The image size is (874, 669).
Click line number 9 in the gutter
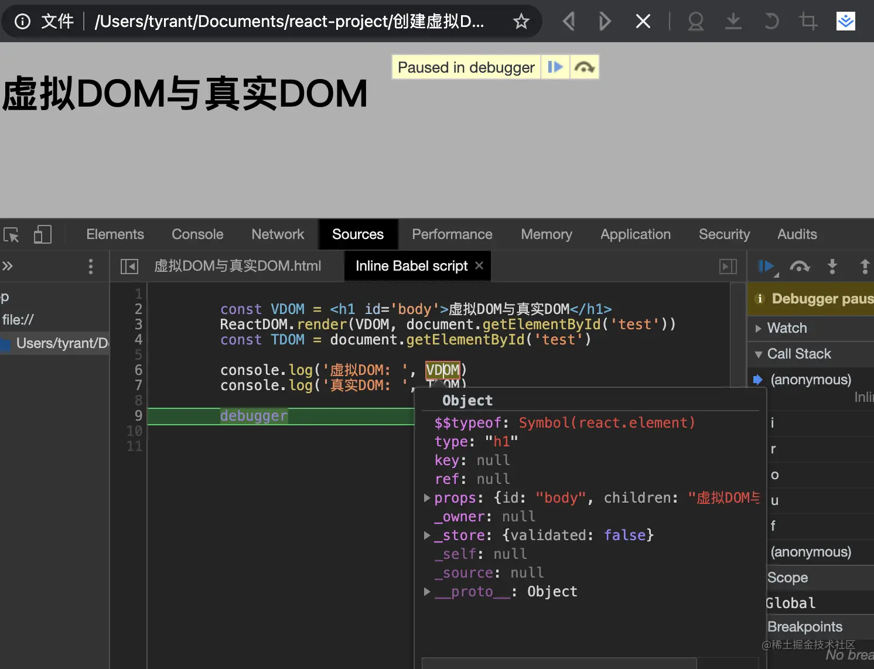pos(138,416)
